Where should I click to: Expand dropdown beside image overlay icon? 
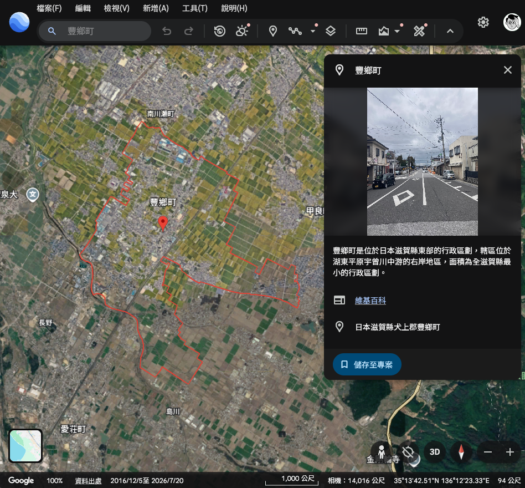397,31
